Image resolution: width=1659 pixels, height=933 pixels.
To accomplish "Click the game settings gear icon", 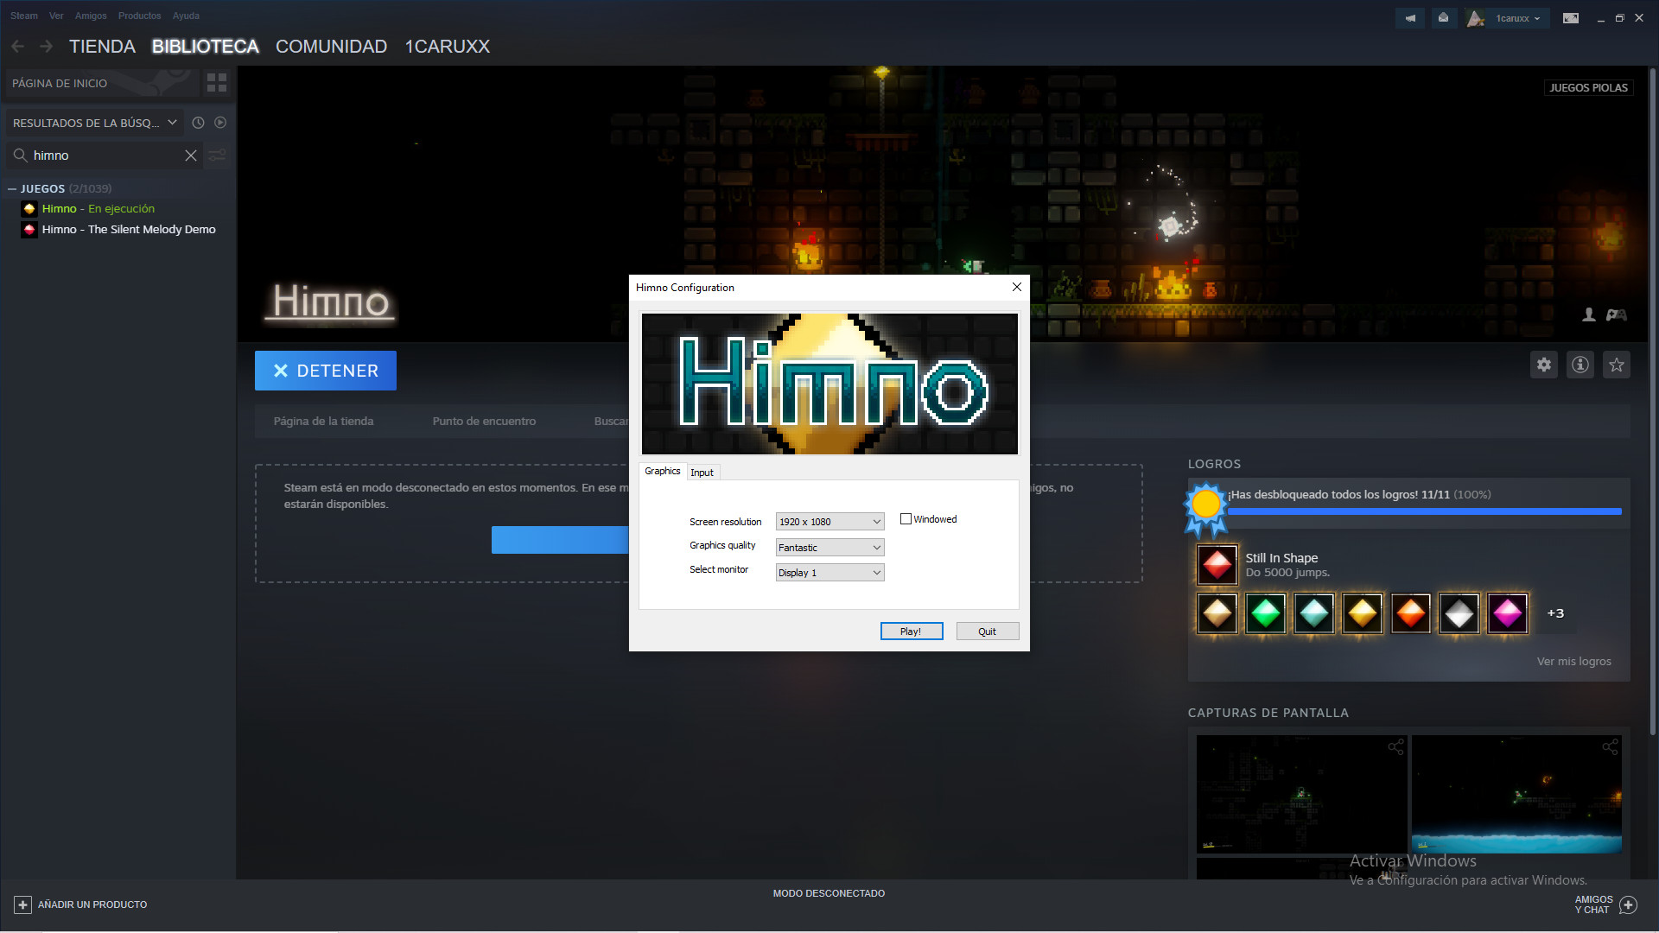I will click(x=1543, y=365).
